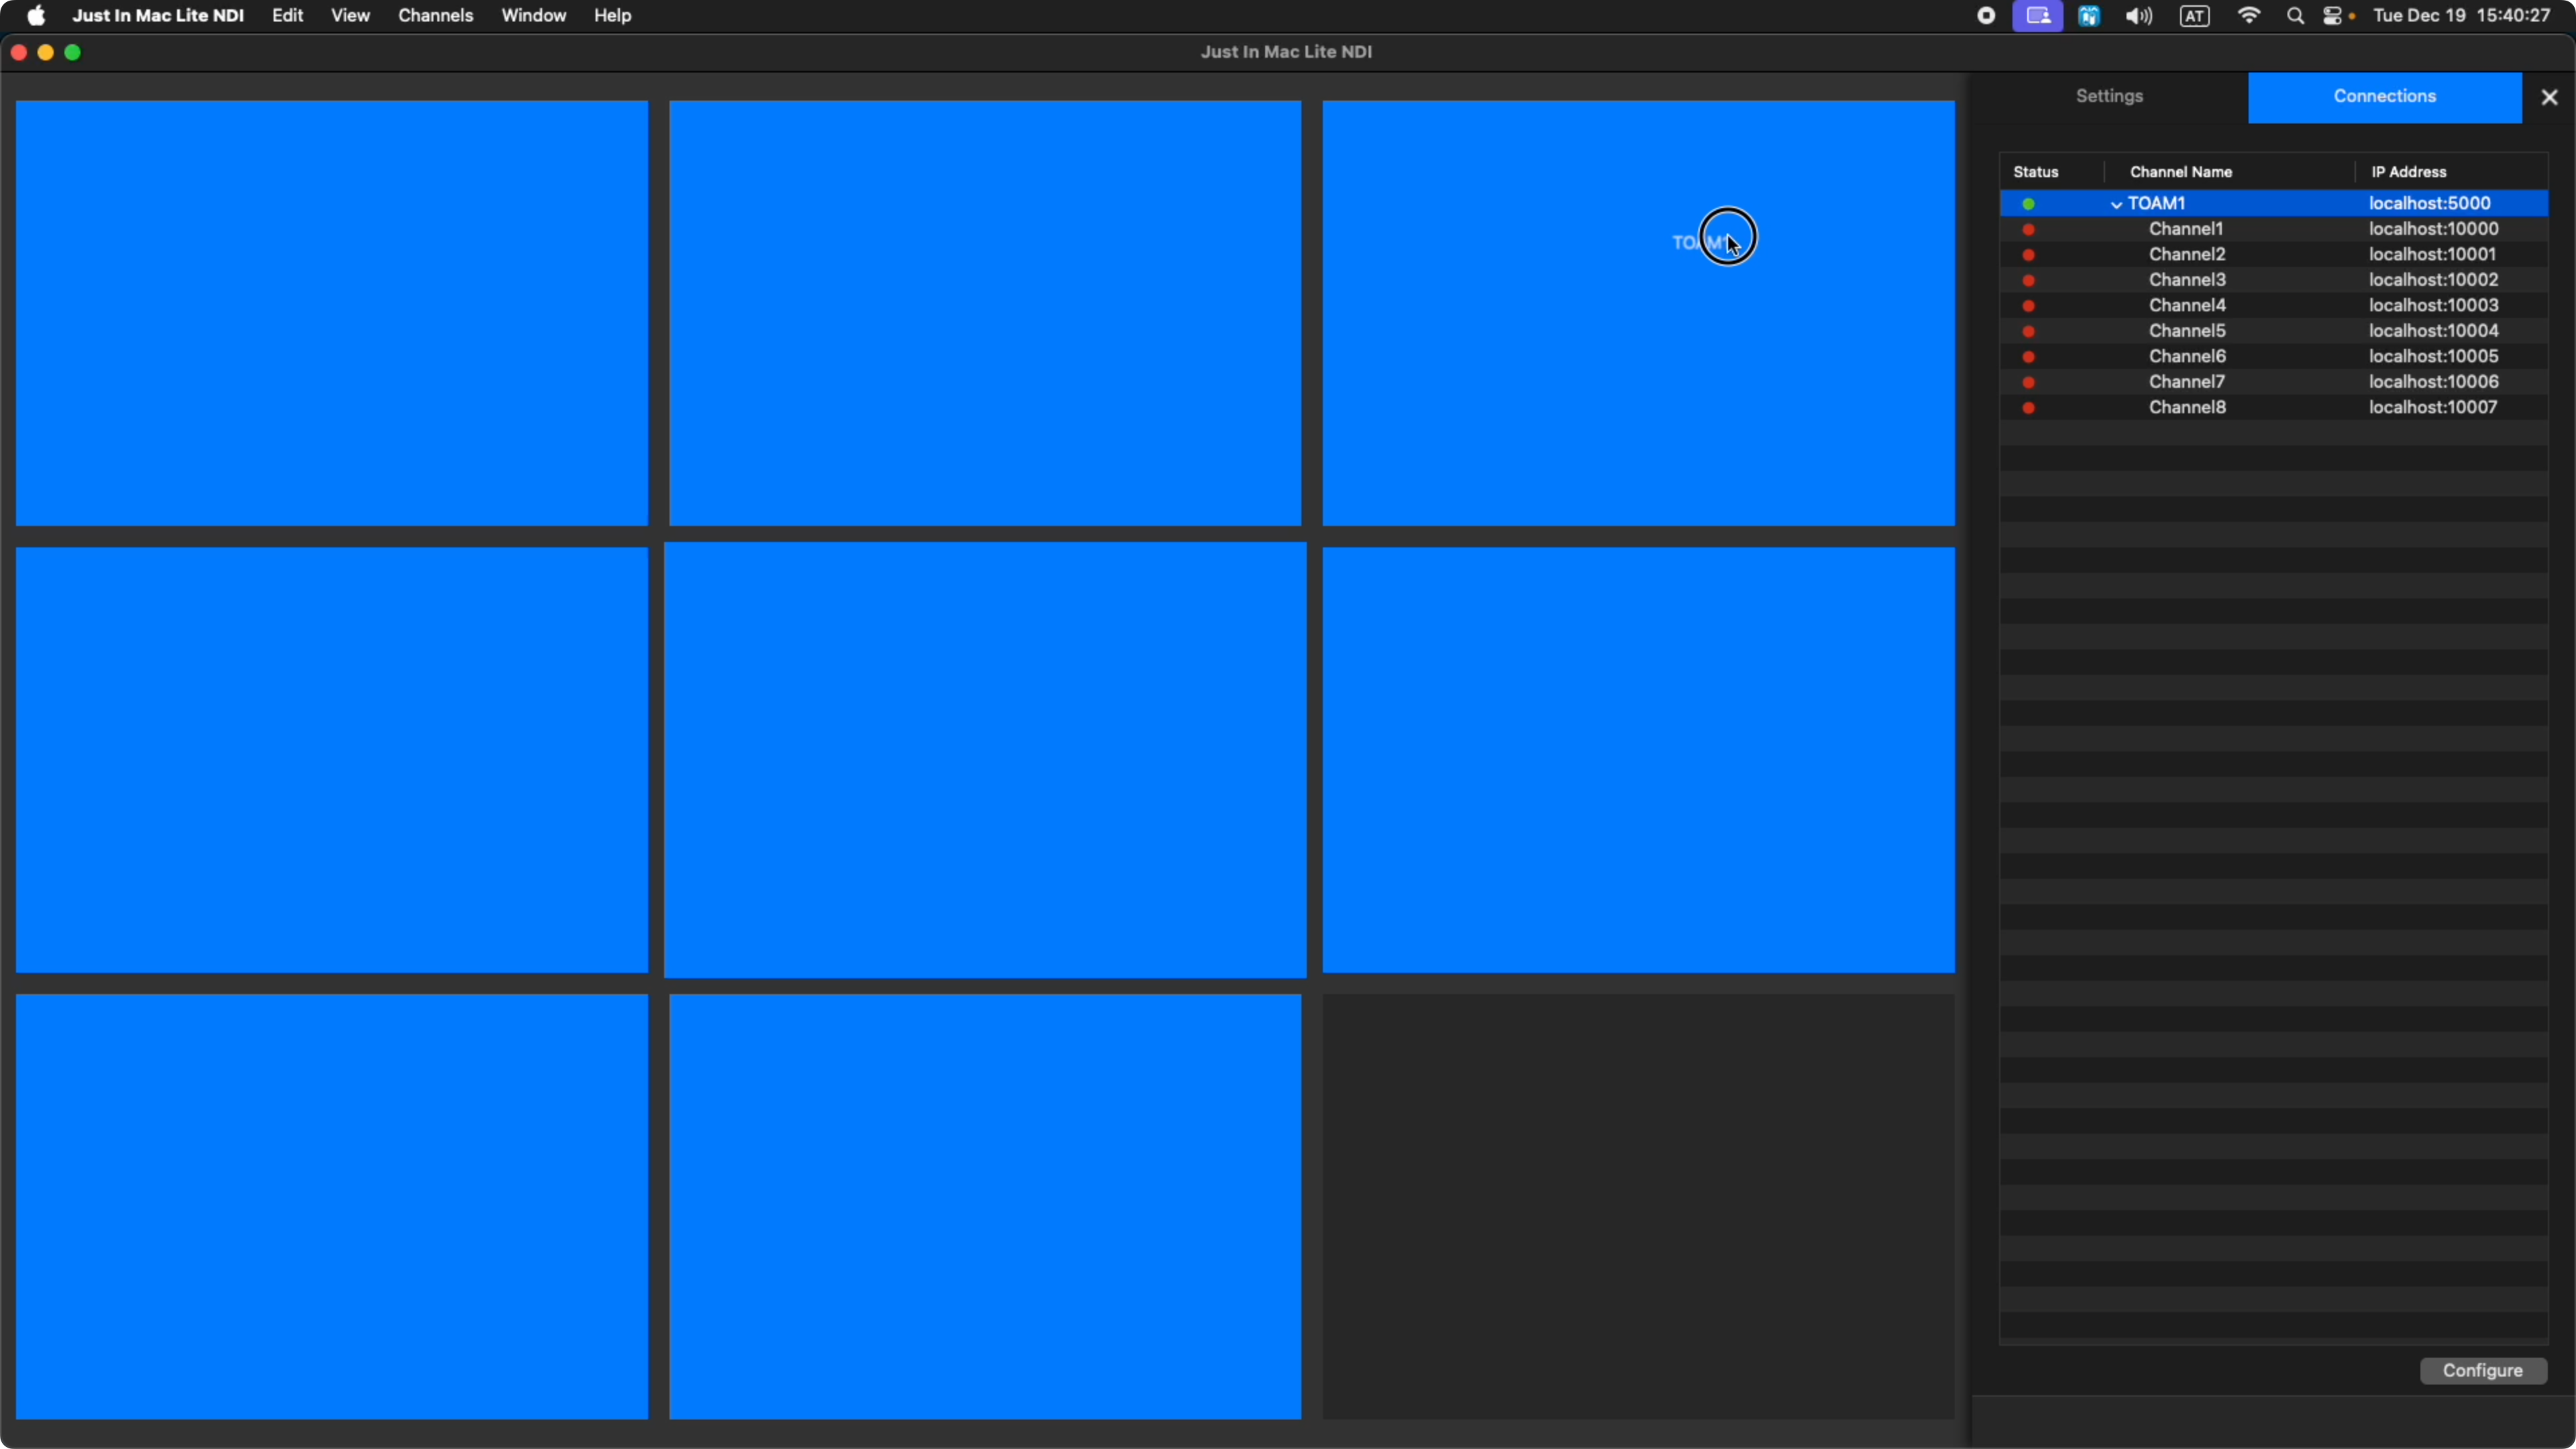Select the Channel8 row

point(2273,408)
